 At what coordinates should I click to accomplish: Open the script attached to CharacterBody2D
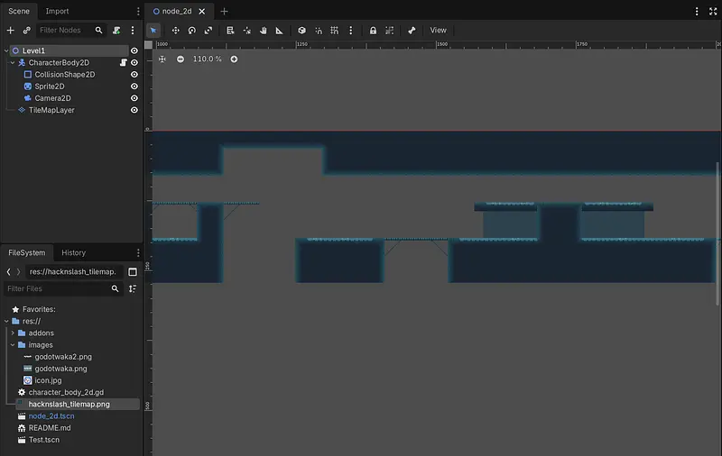[x=124, y=62]
